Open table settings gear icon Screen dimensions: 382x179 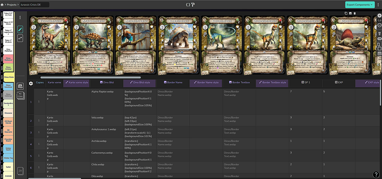point(31,84)
